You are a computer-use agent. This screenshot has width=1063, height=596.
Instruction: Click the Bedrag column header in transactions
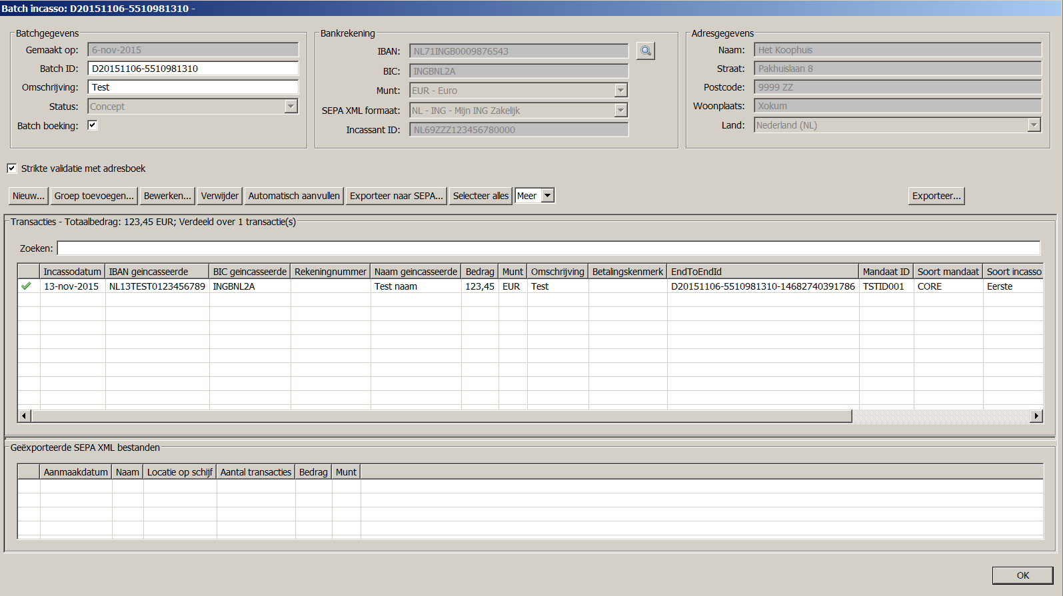tap(479, 272)
